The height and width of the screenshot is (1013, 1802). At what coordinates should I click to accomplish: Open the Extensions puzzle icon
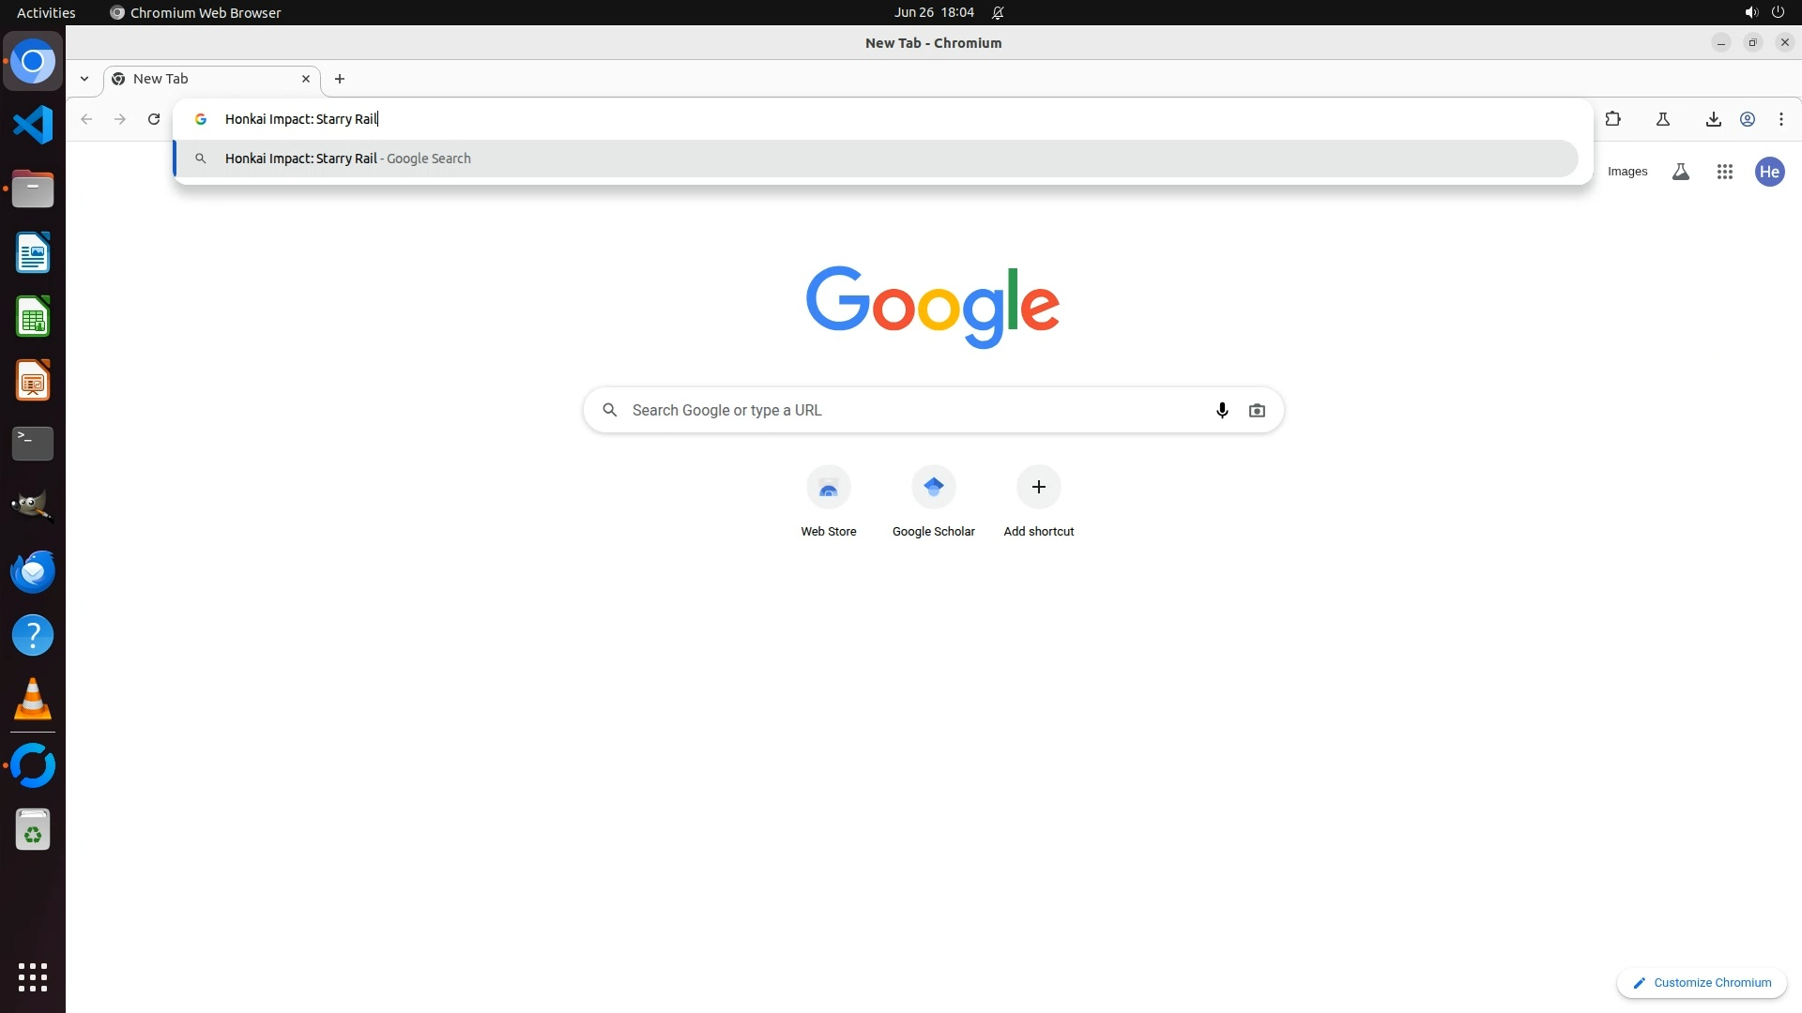[x=1612, y=119]
